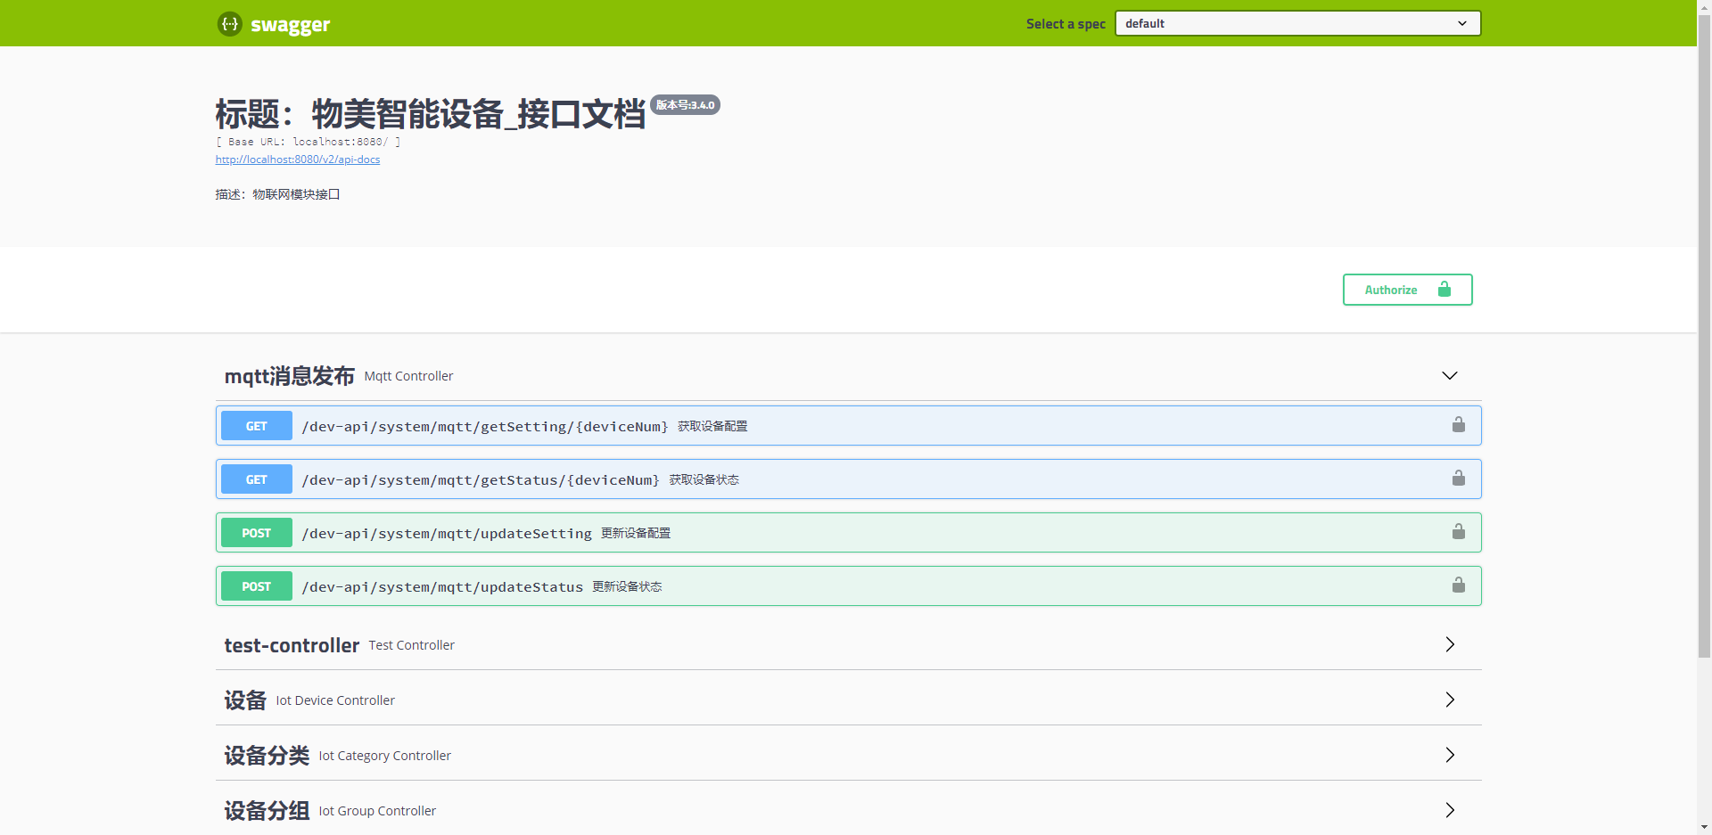The height and width of the screenshot is (835, 1712).
Task: Expand the 设备分组 Iot Group Controller section
Action: pos(1449,810)
